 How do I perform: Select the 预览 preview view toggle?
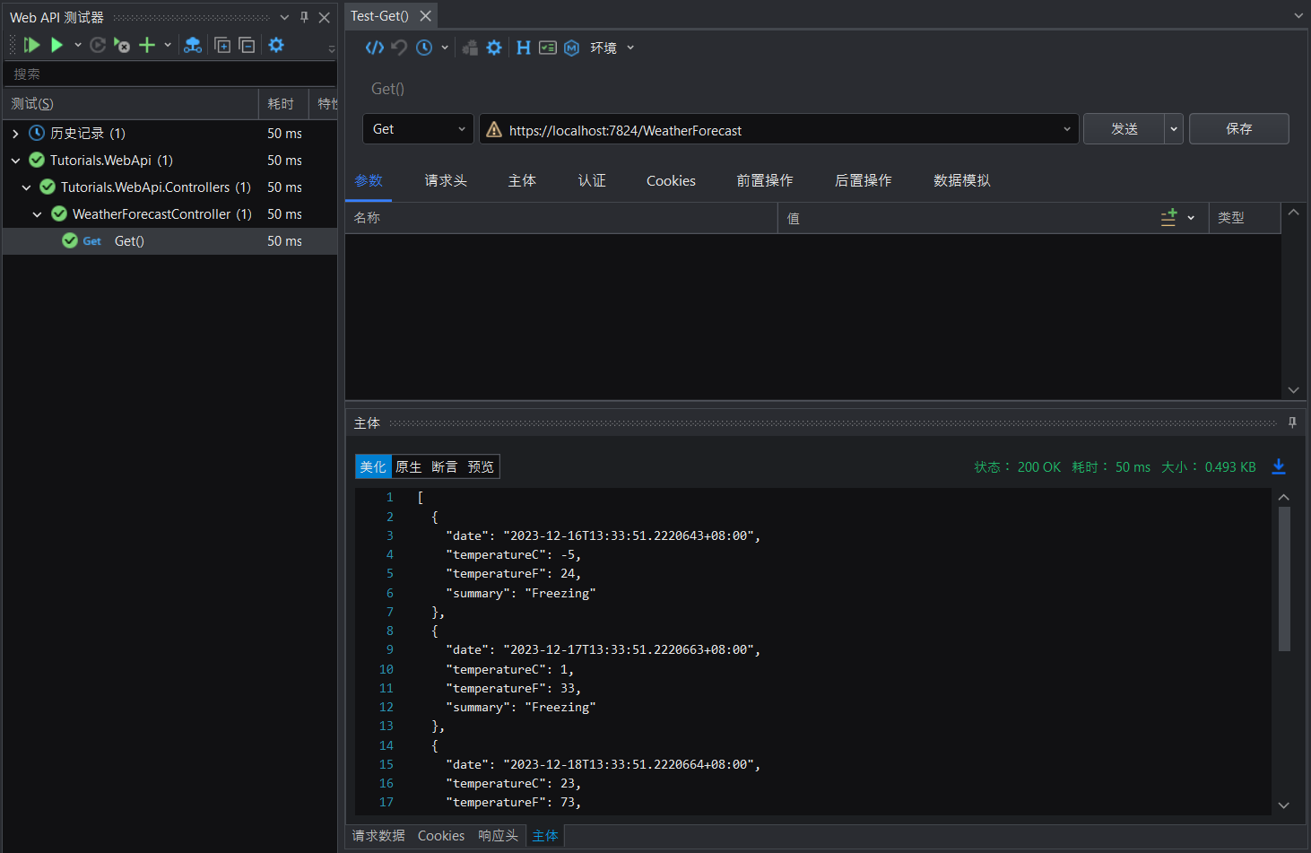pyautogui.click(x=481, y=466)
